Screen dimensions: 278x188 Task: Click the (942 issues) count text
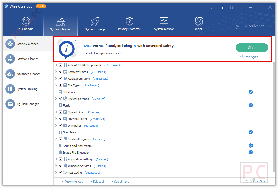pyautogui.click(x=92, y=173)
